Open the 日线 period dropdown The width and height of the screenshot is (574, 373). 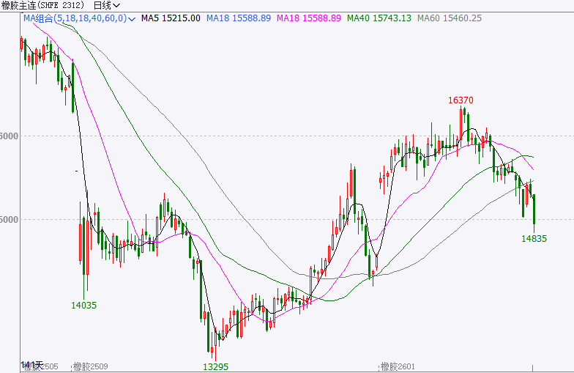click(107, 5)
